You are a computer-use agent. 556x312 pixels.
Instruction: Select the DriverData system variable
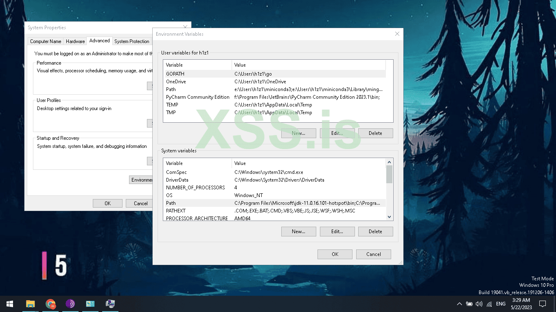point(274,180)
